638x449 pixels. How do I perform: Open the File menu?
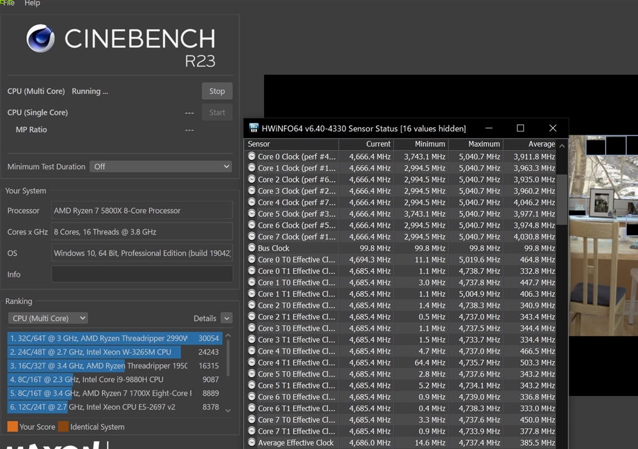(x=8, y=3)
